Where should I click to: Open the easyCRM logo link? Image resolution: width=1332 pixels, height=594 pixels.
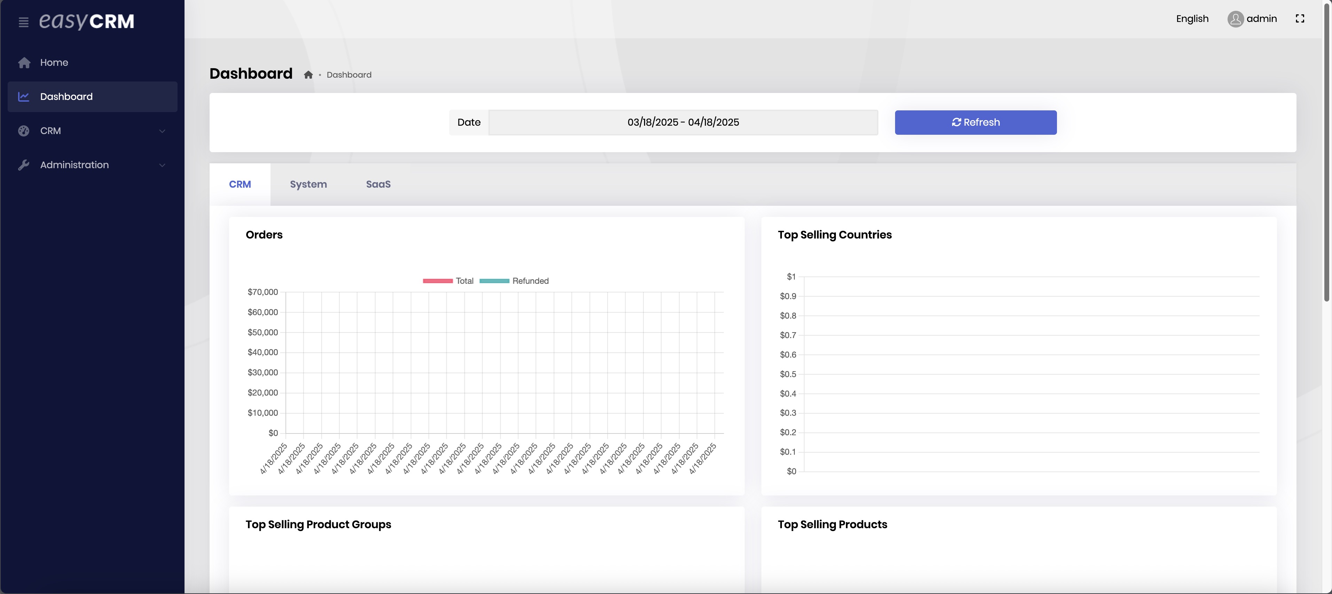87,21
